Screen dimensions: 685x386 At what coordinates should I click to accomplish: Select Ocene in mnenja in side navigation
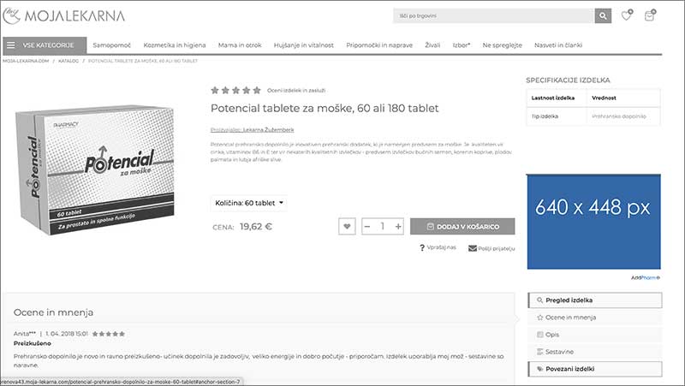[594, 318]
